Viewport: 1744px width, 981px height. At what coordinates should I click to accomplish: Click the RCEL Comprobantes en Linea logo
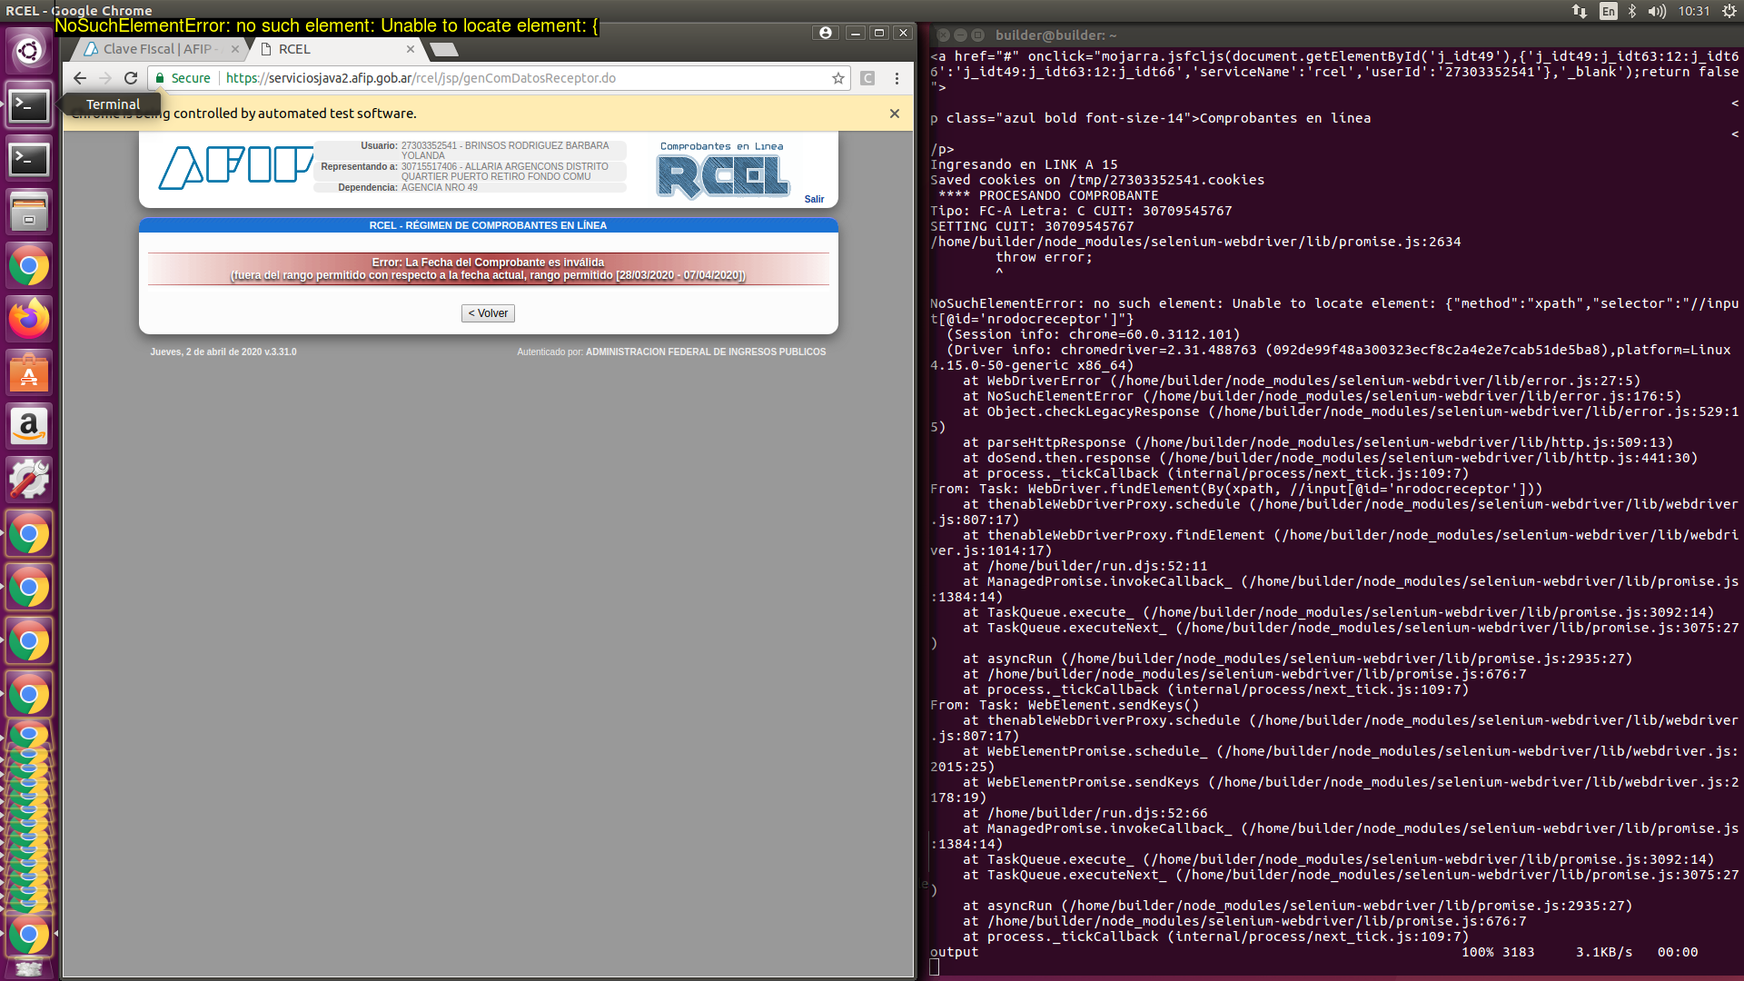pyautogui.click(x=722, y=170)
